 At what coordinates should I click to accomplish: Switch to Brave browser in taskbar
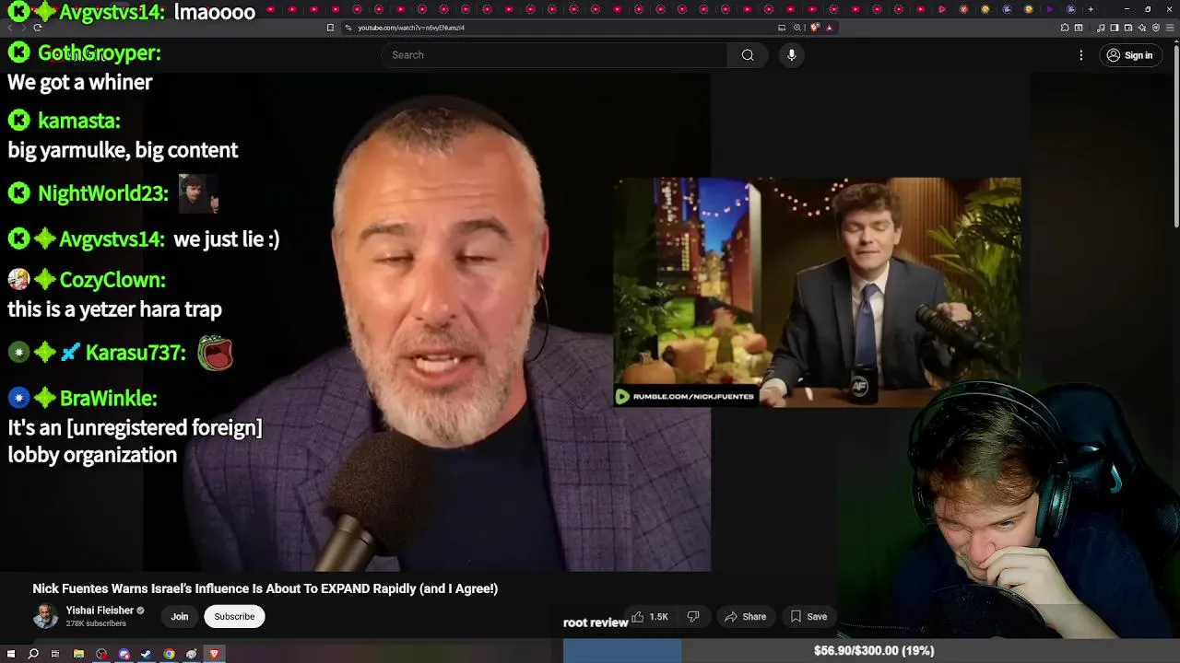pos(214,654)
